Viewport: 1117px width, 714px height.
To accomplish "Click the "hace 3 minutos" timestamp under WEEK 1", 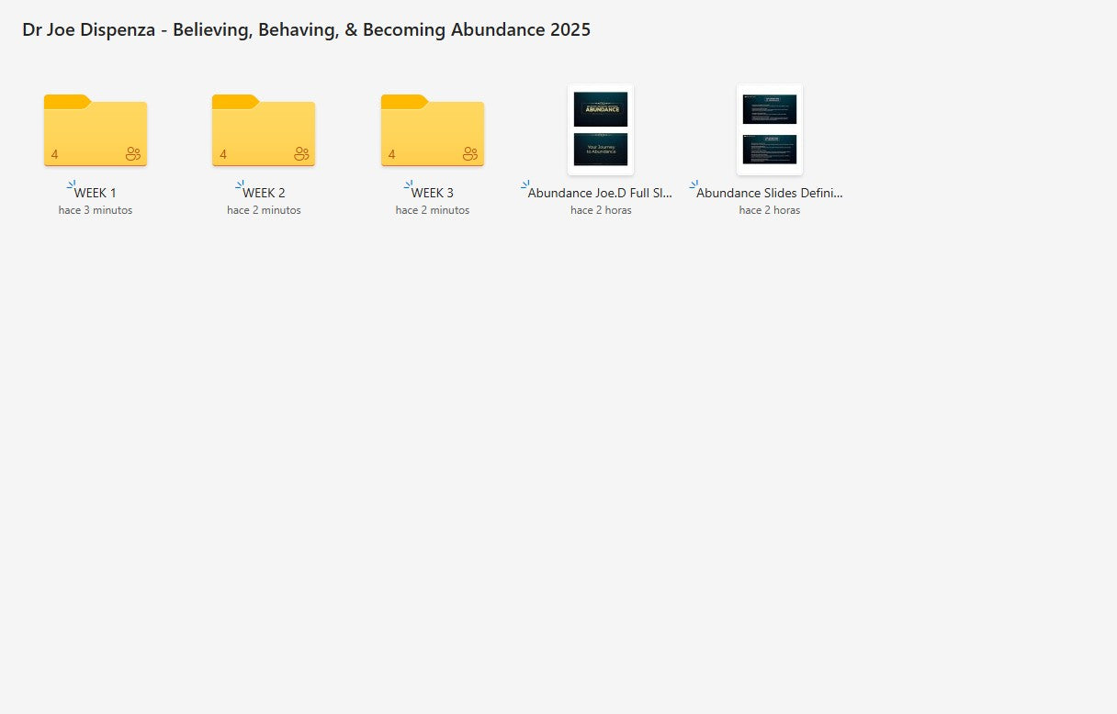I will pos(96,210).
